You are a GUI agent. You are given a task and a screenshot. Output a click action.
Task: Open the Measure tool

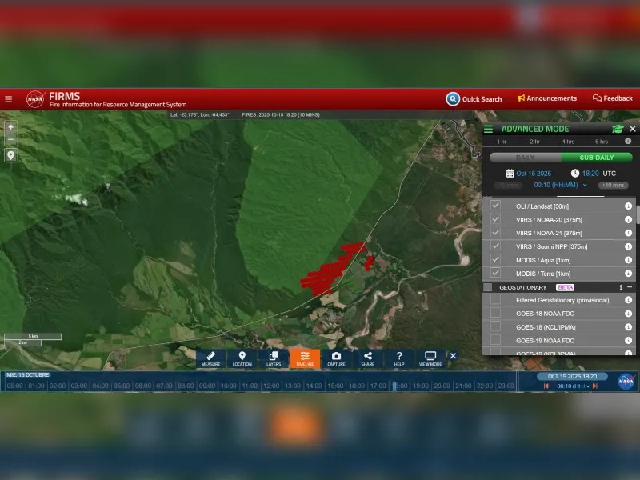click(210, 358)
